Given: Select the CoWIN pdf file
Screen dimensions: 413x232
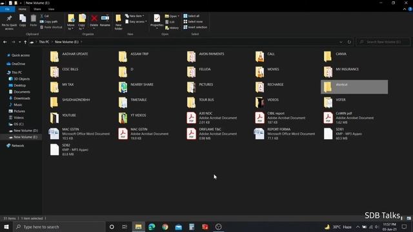Looking at the screenshot, I should (x=349, y=118).
